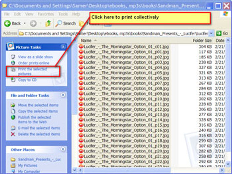Click the horizontal scrollbar left arrow
The image size is (232, 174).
coord(81,170)
